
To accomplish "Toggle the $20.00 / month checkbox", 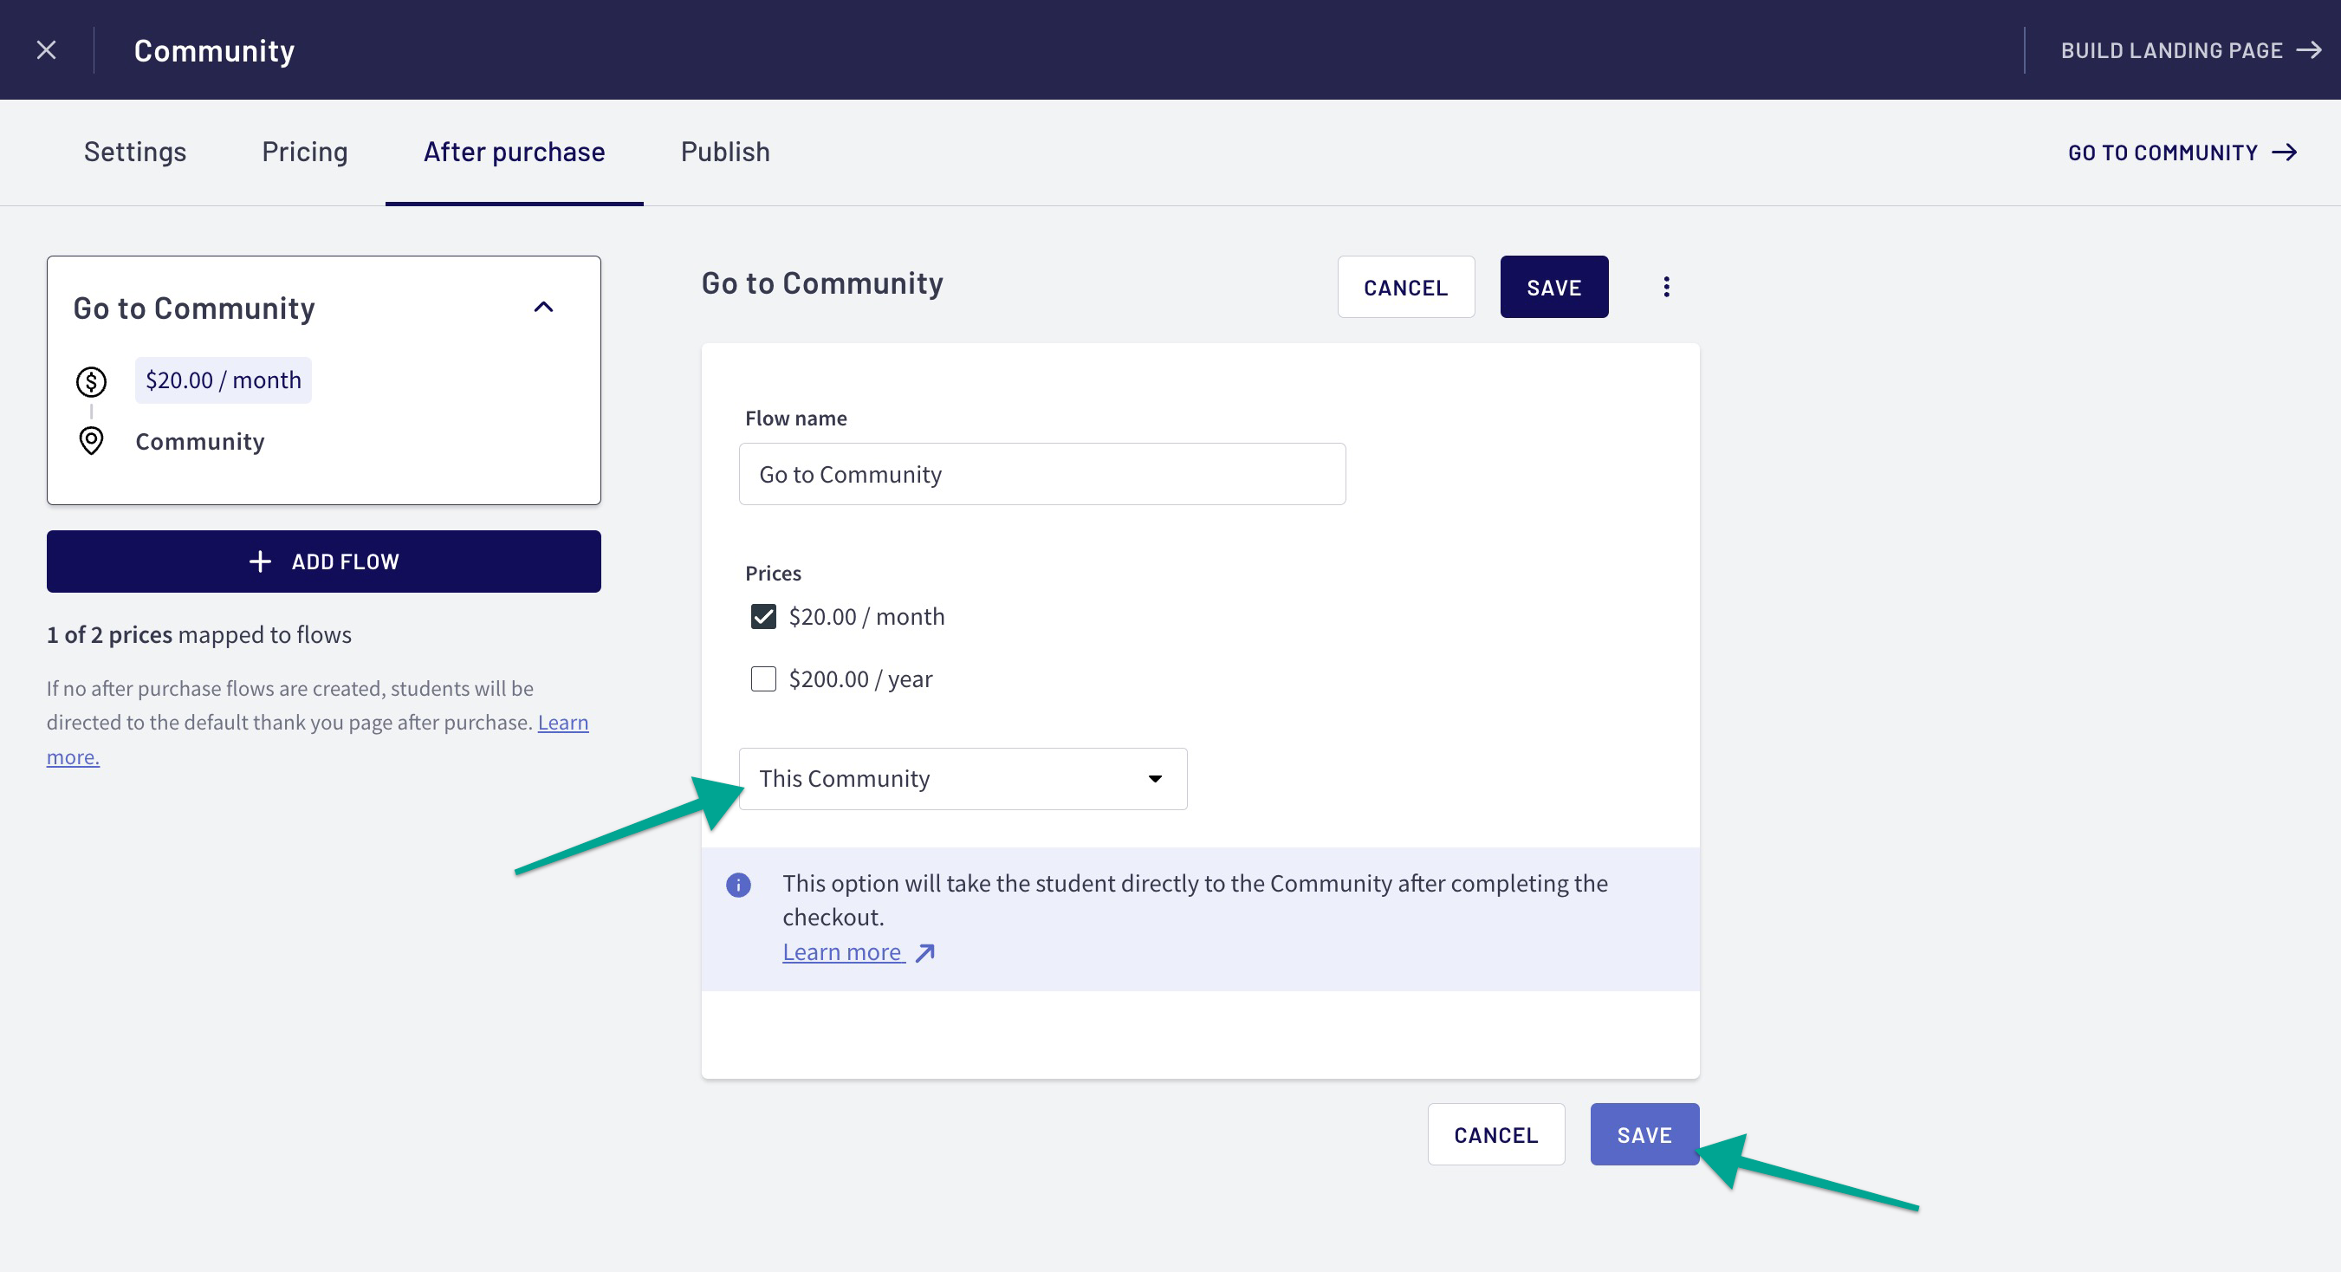I will (x=762, y=615).
